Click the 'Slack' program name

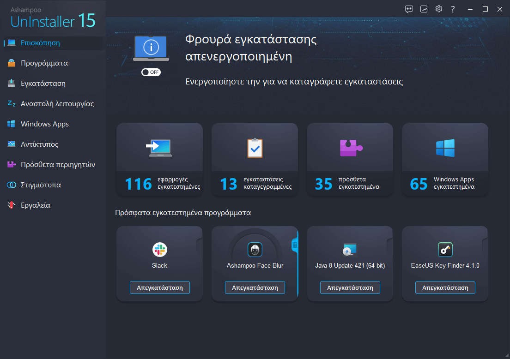coord(160,265)
